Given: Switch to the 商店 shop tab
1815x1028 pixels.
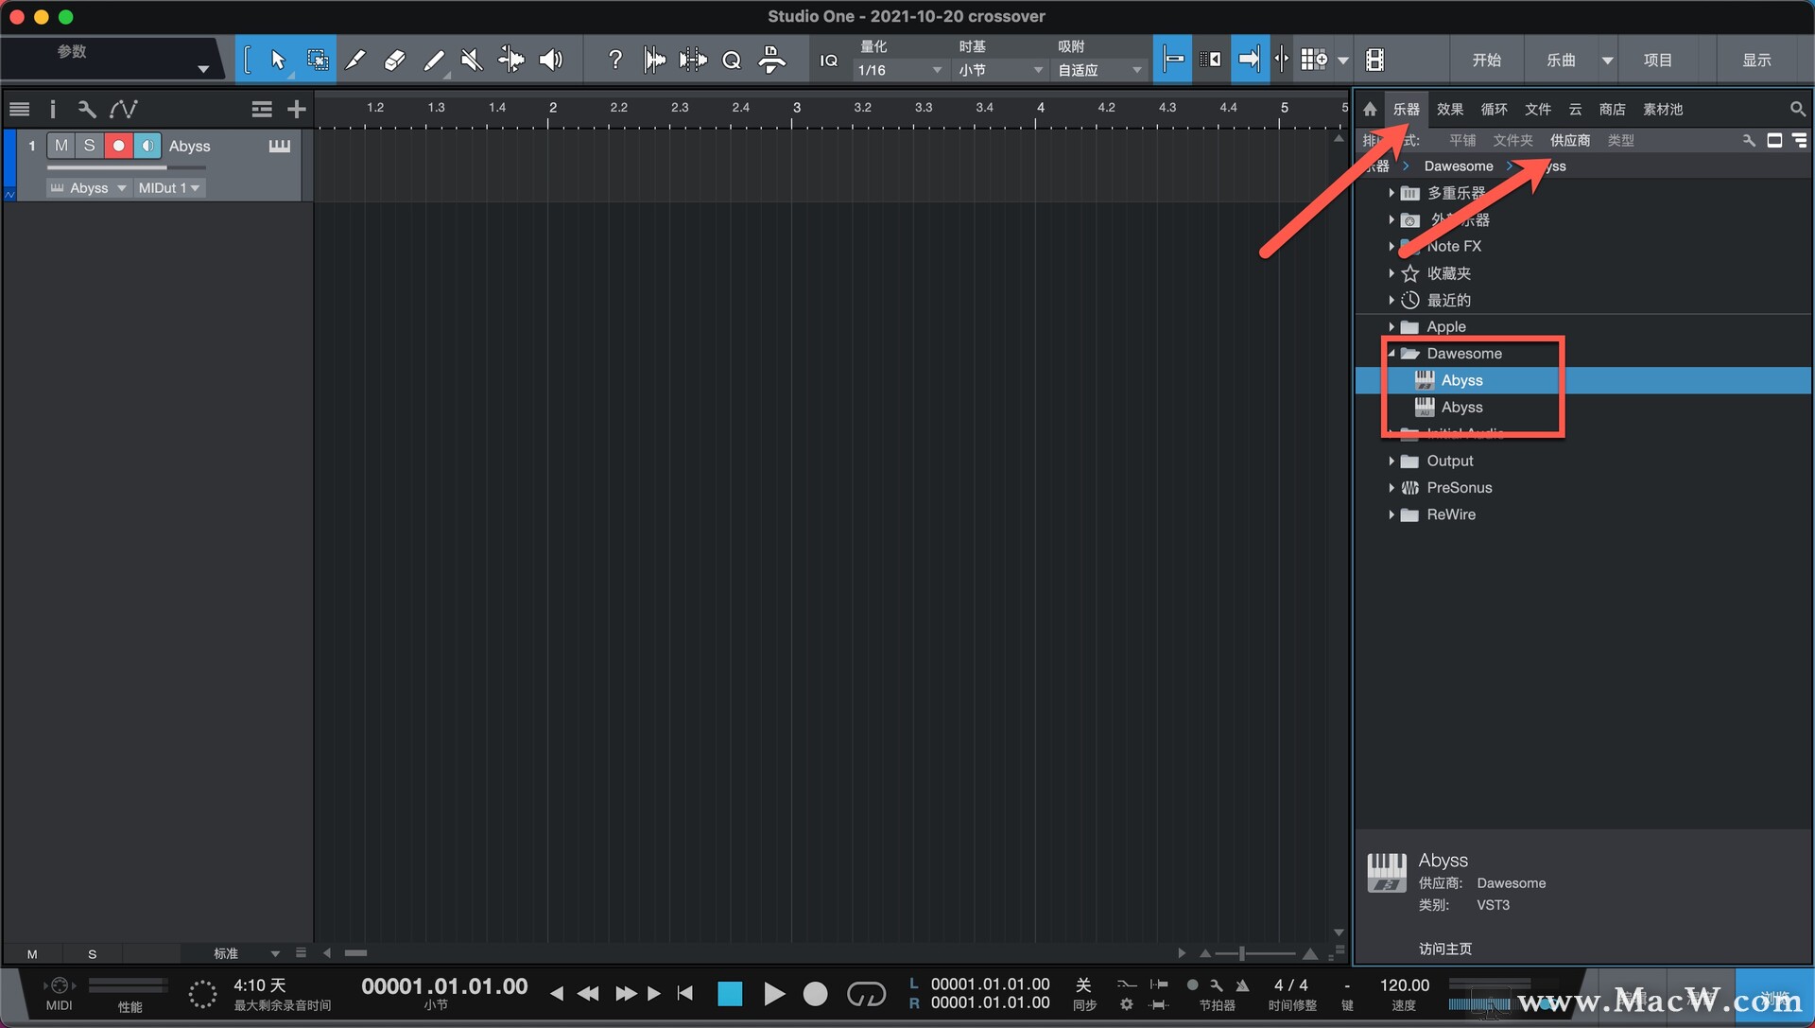Looking at the screenshot, I should 1612,110.
